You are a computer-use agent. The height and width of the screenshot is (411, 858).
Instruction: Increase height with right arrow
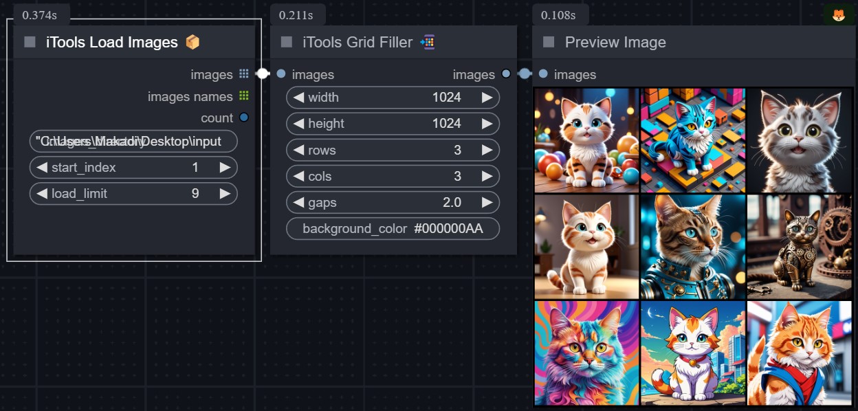[487, 124]
